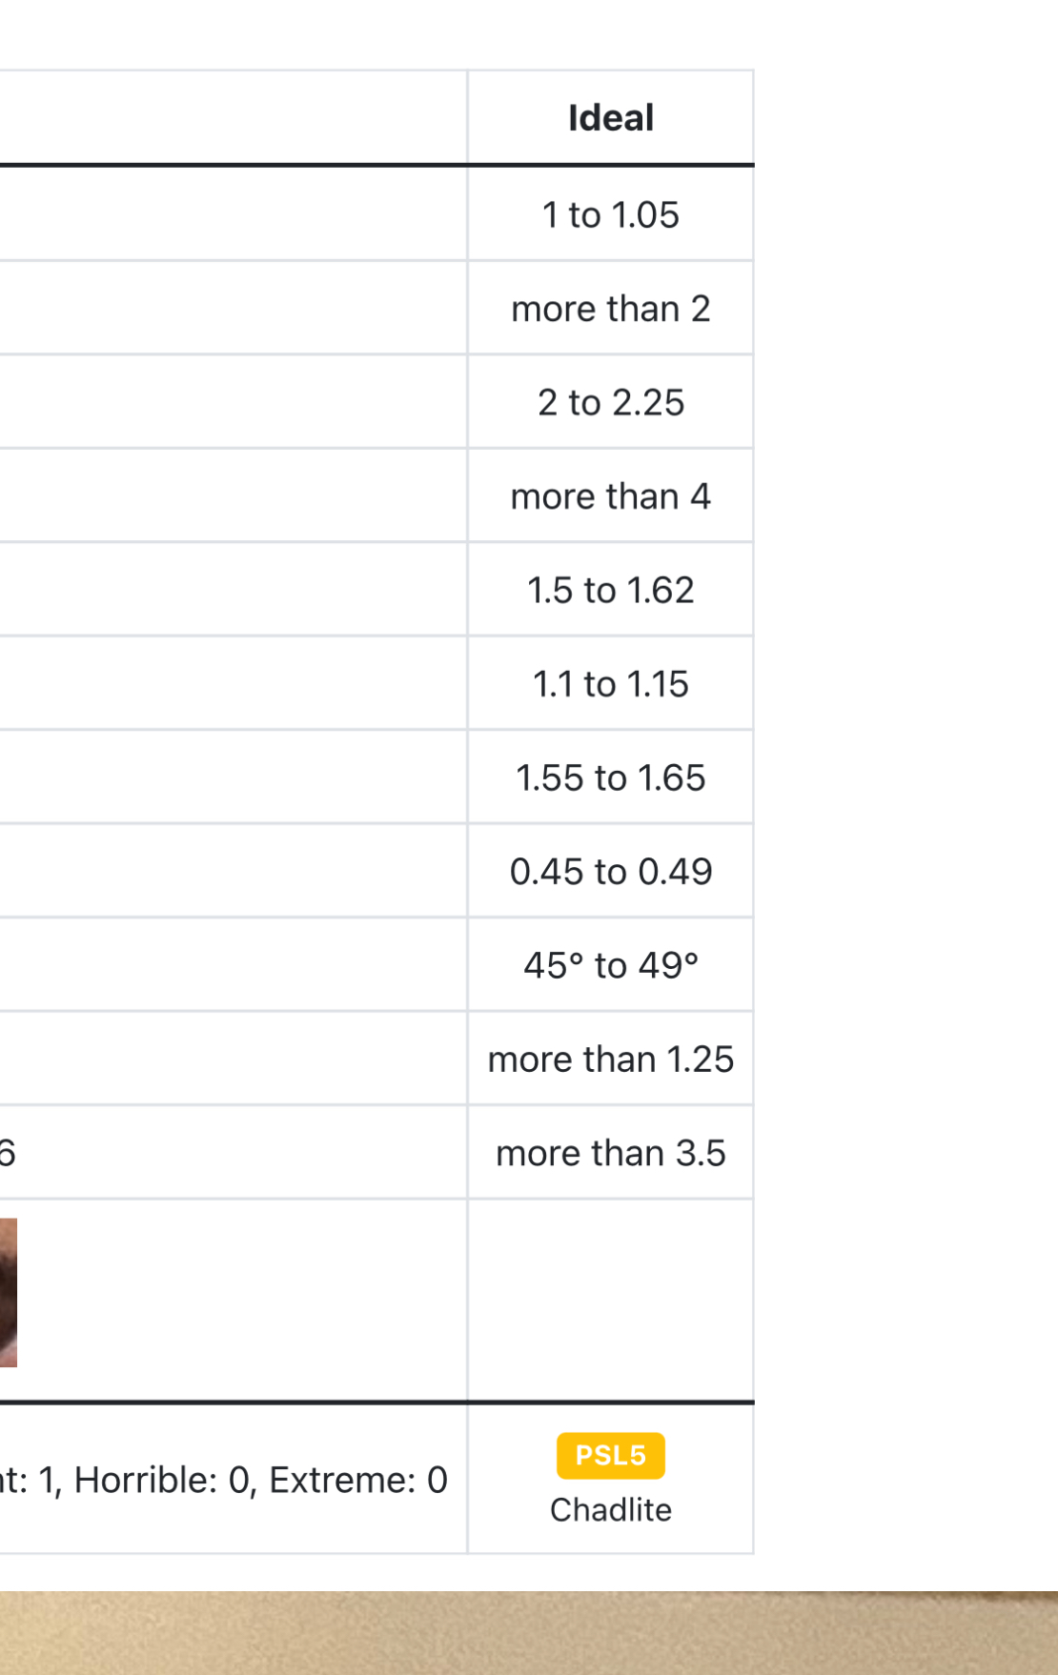Click the cropped face photo thumbnail
Screen dimensions: 1058x1675
tap(8, 1292)
